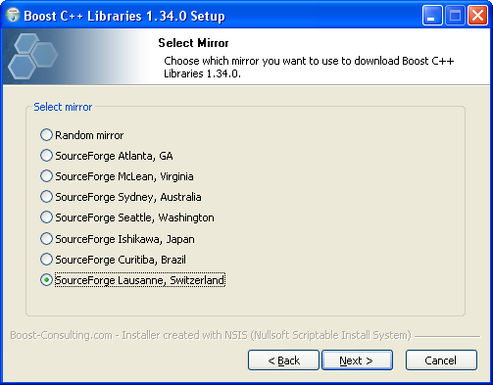Pick SourceForge Curitiba, Brazil mirror

[113, 260]
